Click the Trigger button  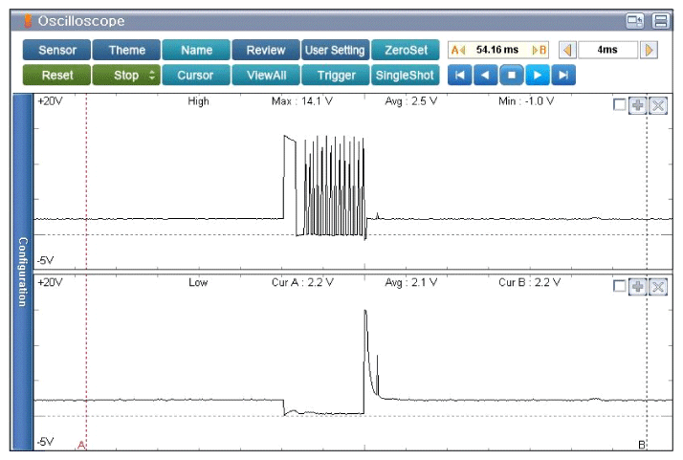336,76
